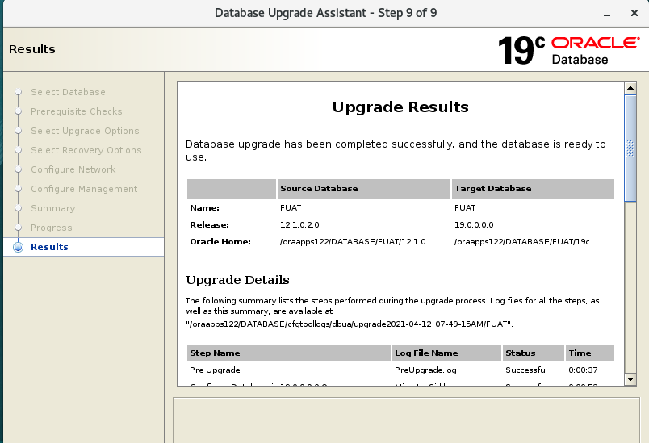Click the Oracle Home: row label
649x443 pixels.
220,242
